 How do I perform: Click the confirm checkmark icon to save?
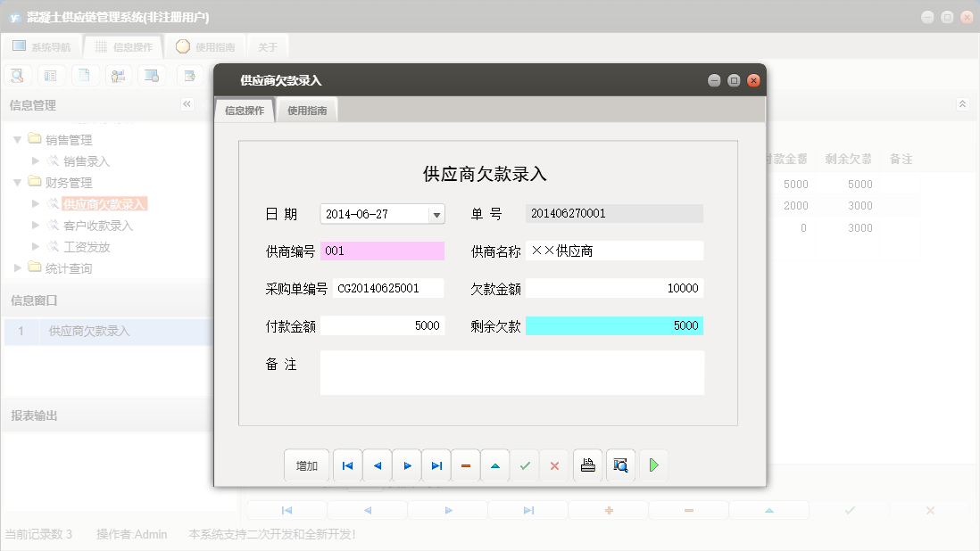tap(525, 465)
